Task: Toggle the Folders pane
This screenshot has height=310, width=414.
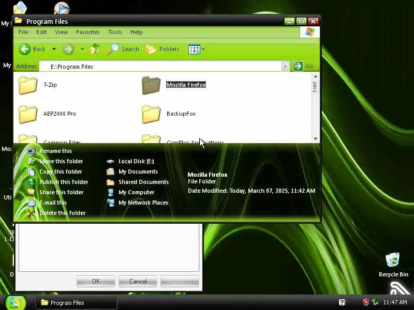Action: (x=162, y=49)
